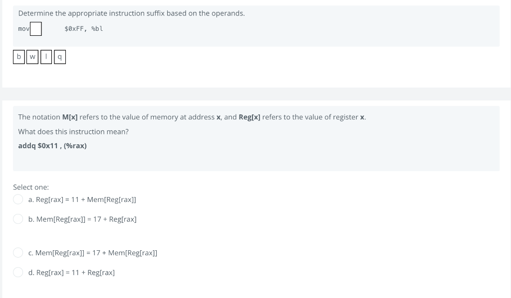This screenshot has height=298, width=511.
Task: Select the w suffix answer tile
Action: click(x=32, y=57)
